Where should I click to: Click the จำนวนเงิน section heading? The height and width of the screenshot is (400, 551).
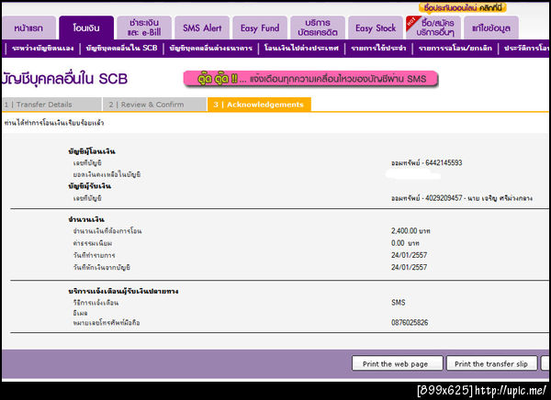click(x=86, y=219)
